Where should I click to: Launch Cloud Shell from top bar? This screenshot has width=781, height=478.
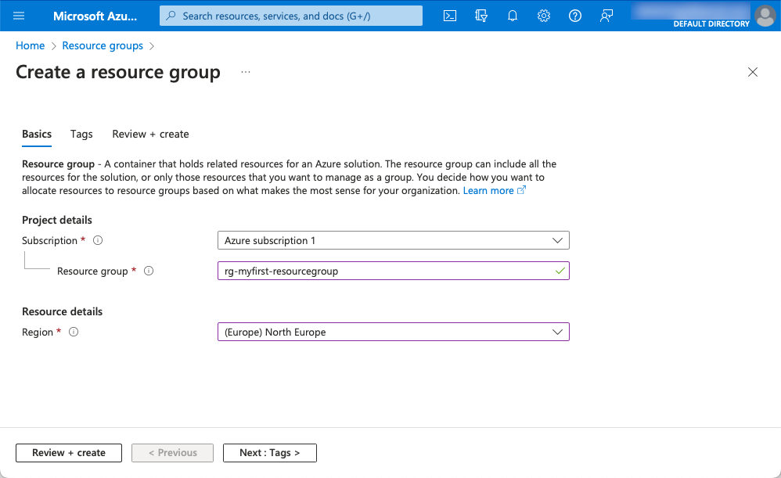pyautogui.click(x=450, y=16)
